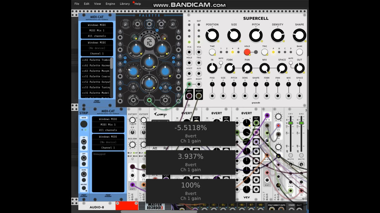Screen dimensions: 380x213
Task: Click the Supercell FDBK knob
Action: [230, 68]
